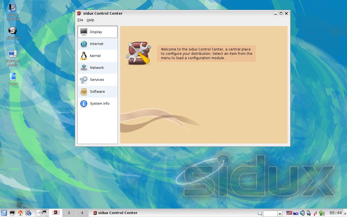Switch to virtual desktop 4
The width and height of the screenshot is (347, 217).
82,213
